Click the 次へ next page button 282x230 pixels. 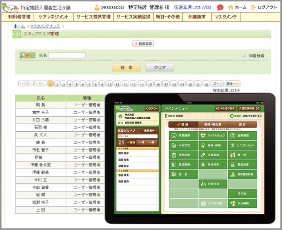pos(217,83)
